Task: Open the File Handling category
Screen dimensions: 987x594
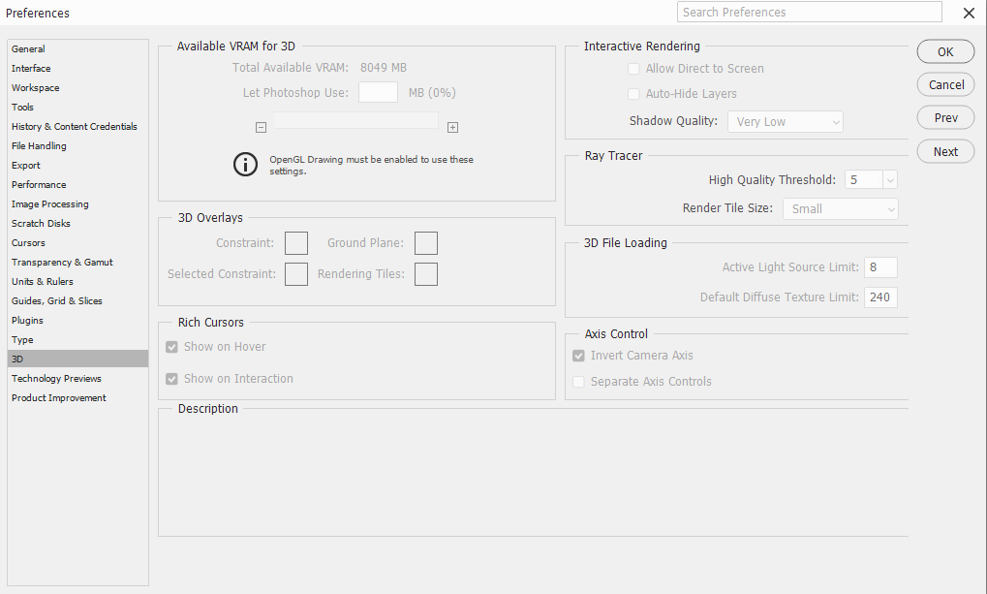Action: [x=78, y=146]
